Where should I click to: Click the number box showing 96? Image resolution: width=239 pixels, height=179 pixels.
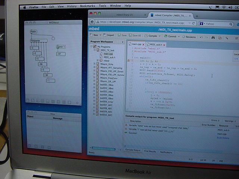coord(48,75)
